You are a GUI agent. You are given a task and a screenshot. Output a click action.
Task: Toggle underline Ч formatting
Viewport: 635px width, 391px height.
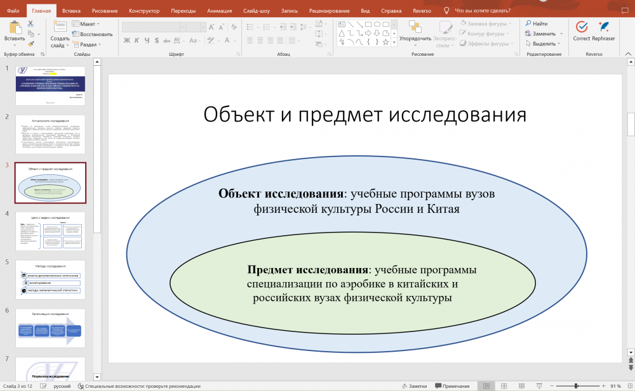coord(147,41)
